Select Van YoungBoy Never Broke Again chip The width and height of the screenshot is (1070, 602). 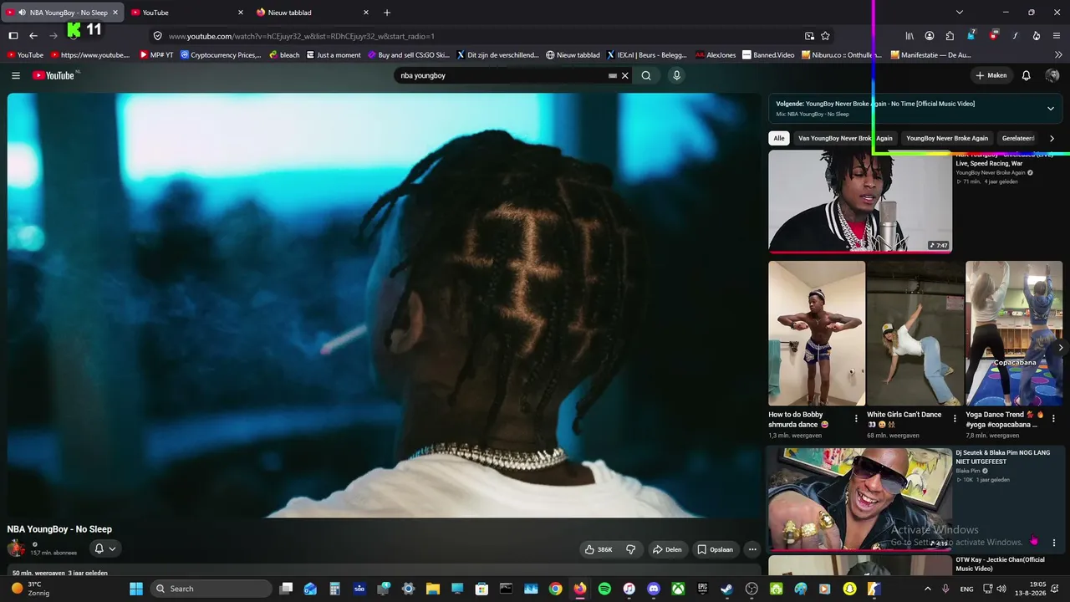point(845,138)
